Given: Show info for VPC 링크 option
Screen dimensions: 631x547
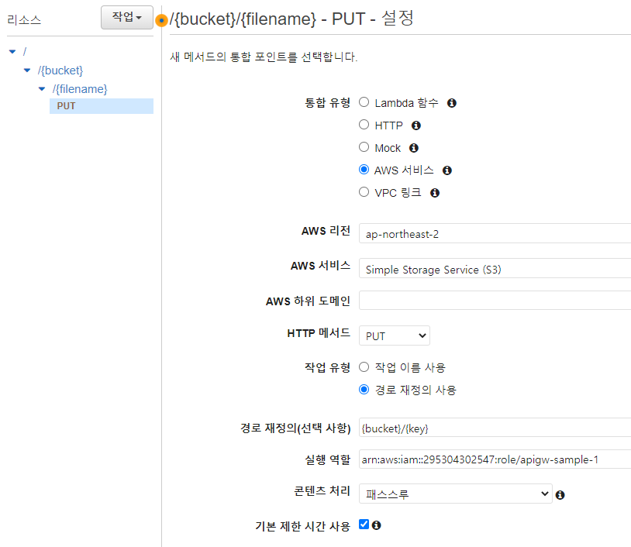Looking at the screenshot, I should [x=435, y=193].
